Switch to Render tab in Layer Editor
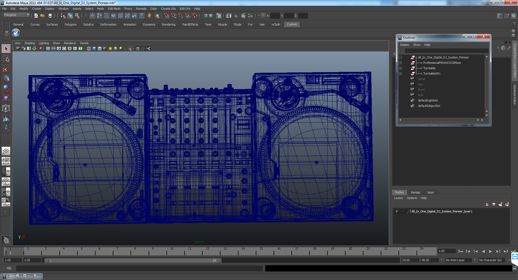518x280 pixels. pyautogui.click(x=415, y=192)
